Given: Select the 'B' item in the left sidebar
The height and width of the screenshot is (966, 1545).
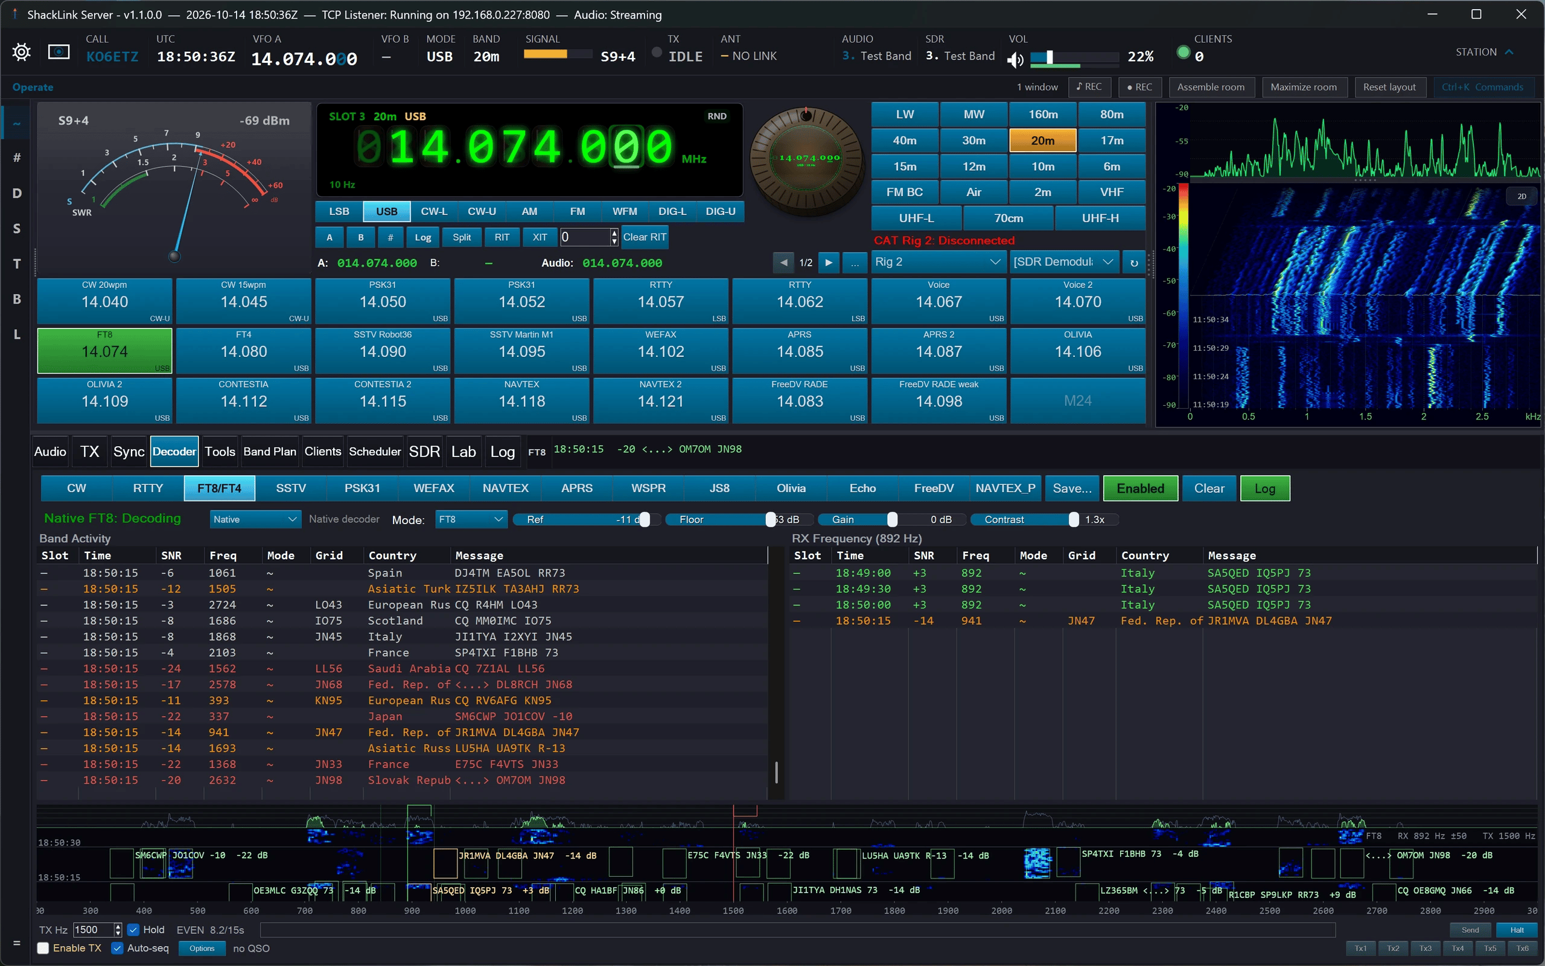Looking at the screenshot, I should point(17,299).
